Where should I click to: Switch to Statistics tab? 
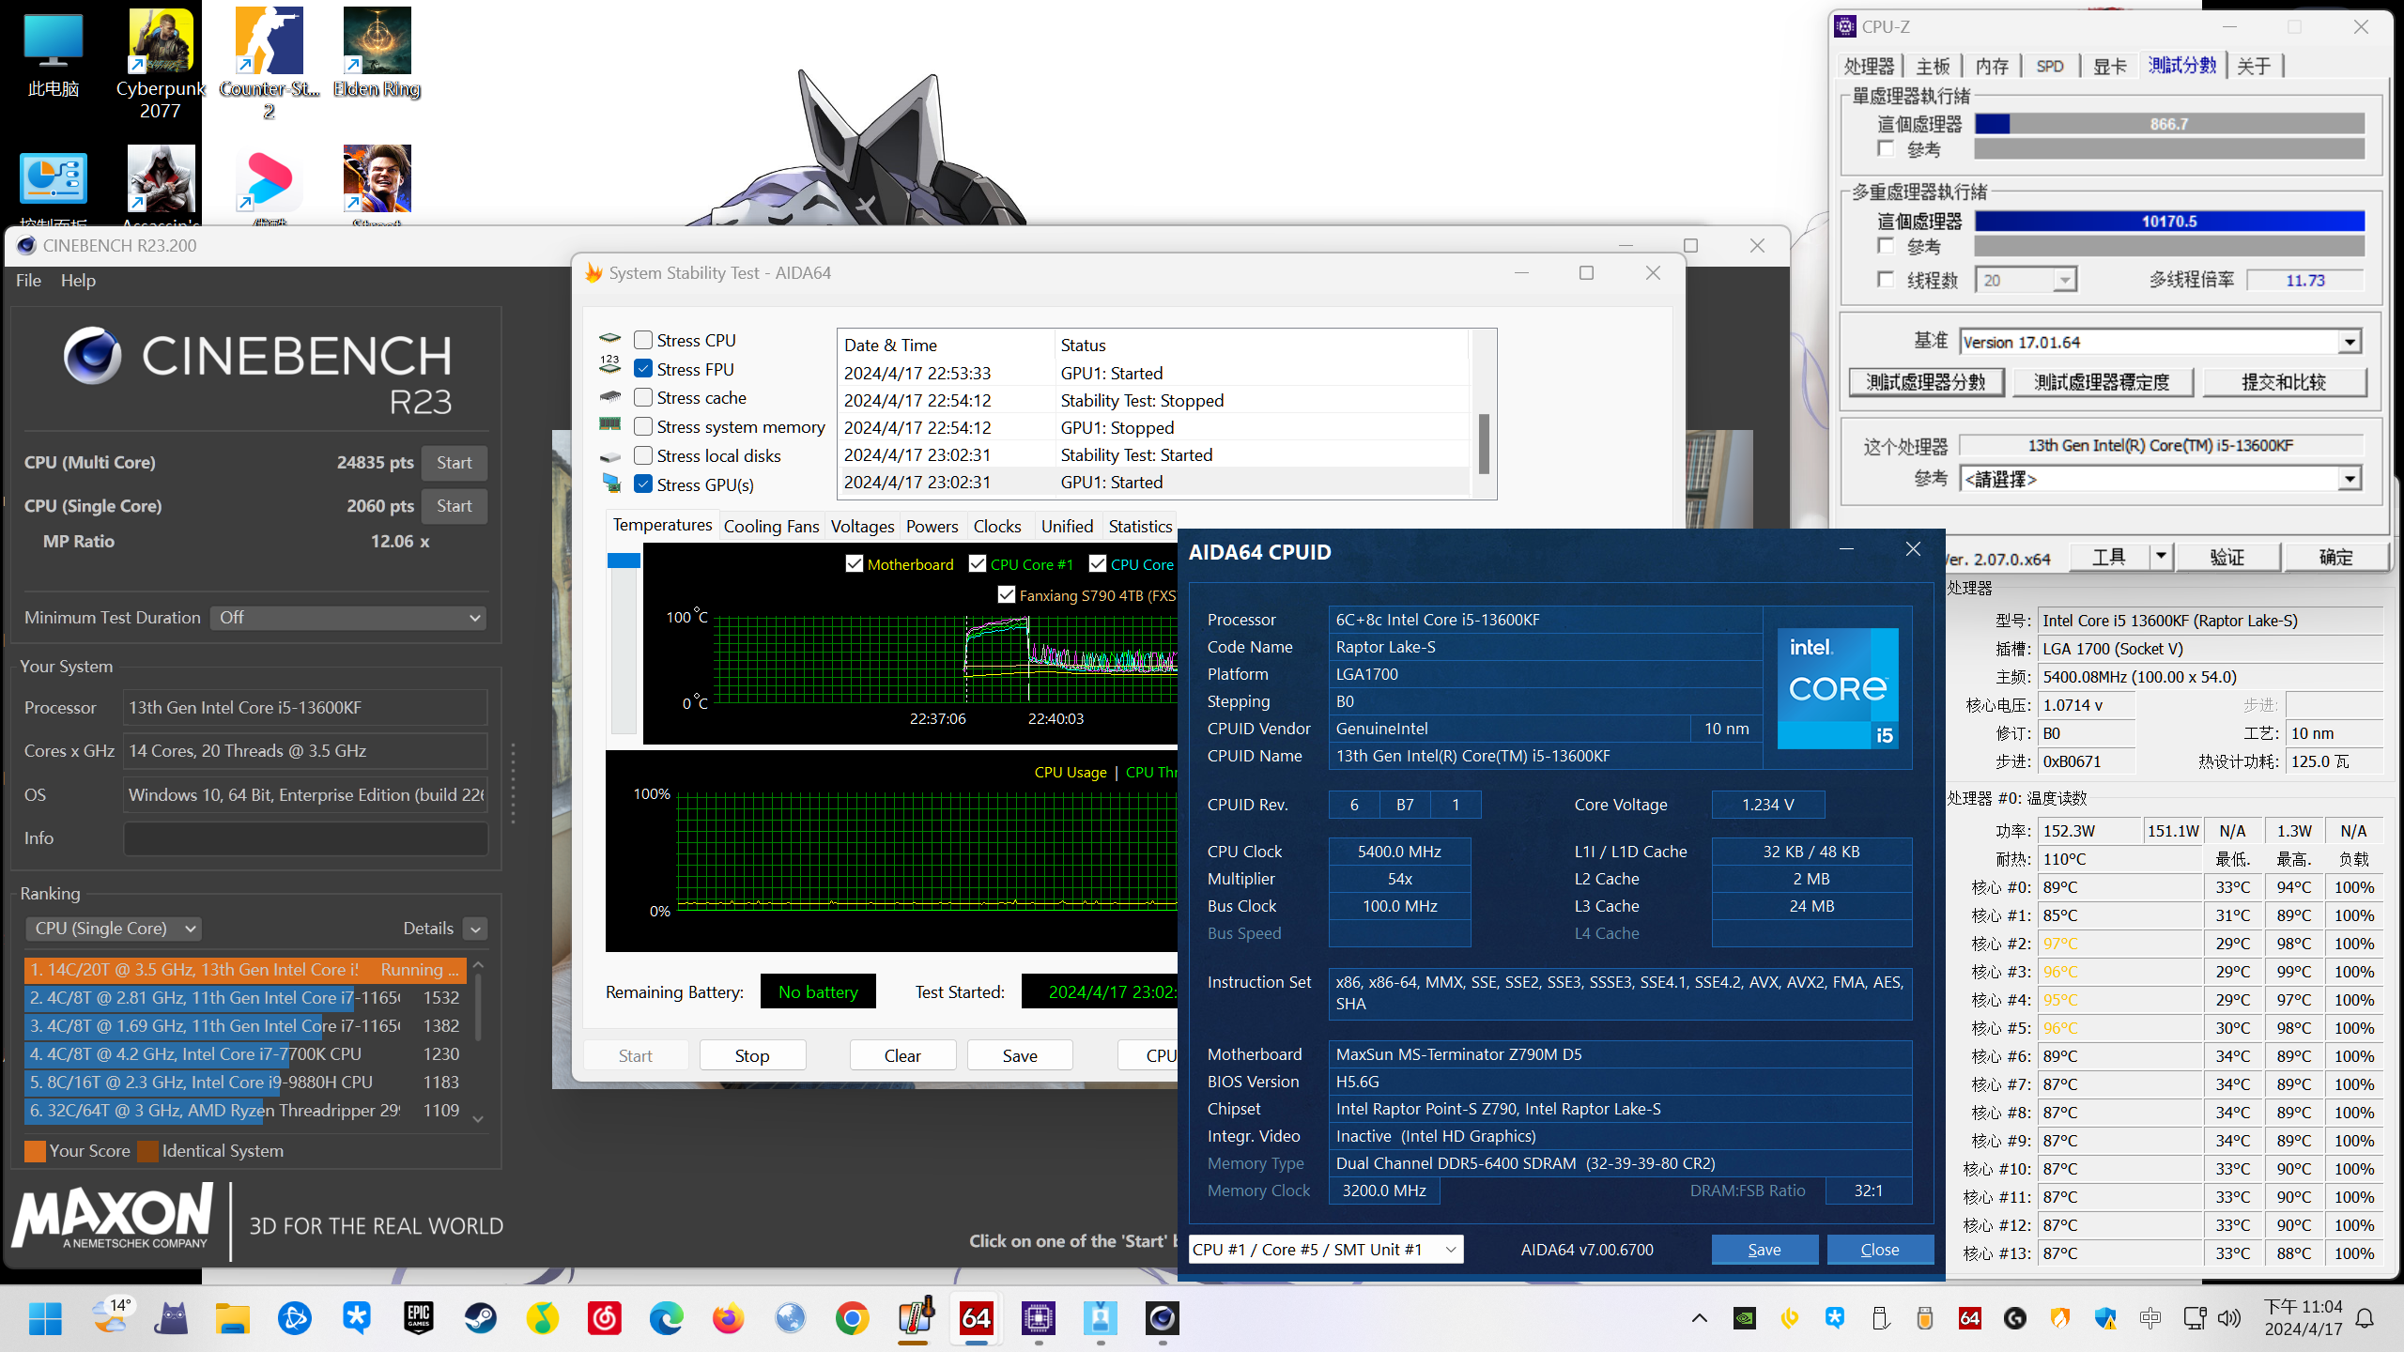(1140, 526)
